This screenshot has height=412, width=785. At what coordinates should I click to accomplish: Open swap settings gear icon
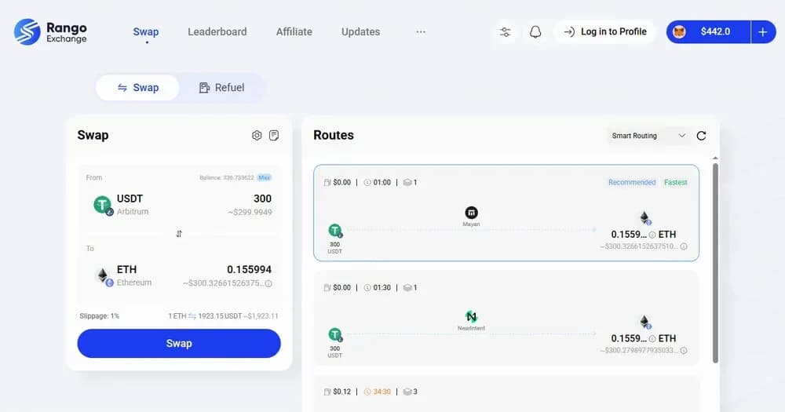coord(257,135)
